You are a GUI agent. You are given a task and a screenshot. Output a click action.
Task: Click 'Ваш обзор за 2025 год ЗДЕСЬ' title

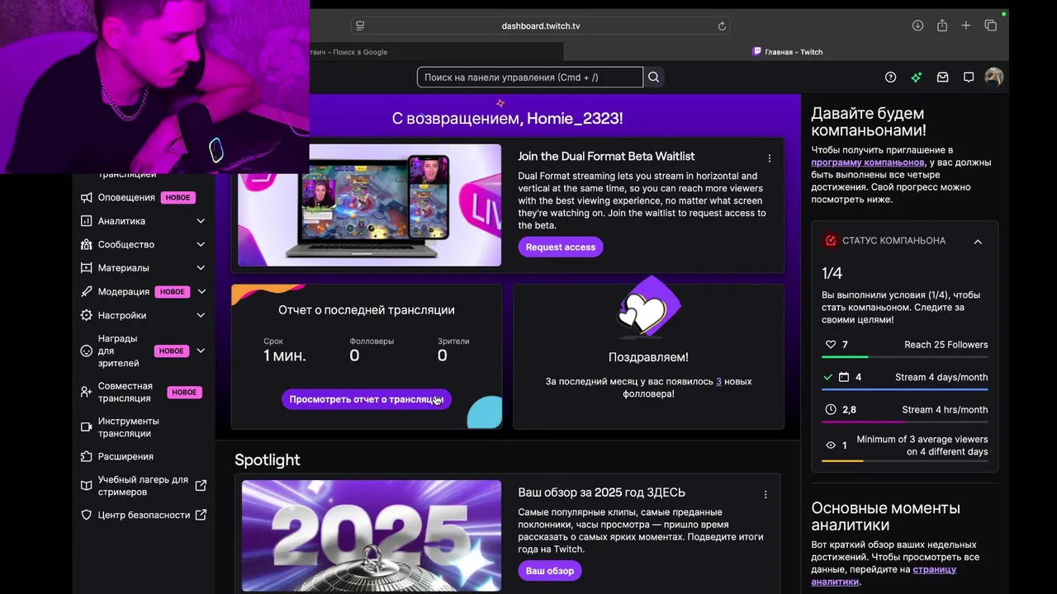pyautogui.click(x=602, y=493)
